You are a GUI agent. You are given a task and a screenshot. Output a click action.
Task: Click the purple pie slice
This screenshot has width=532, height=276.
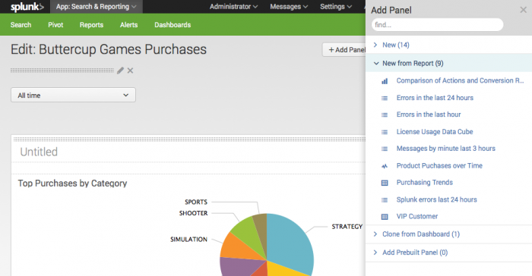237,266
